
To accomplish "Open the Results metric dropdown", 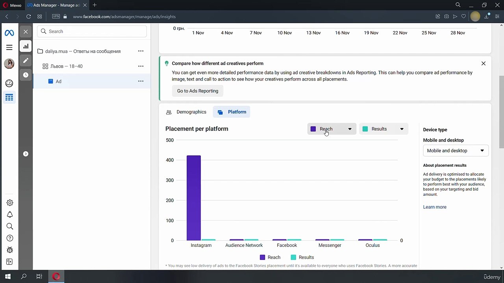I will point(384,129).
